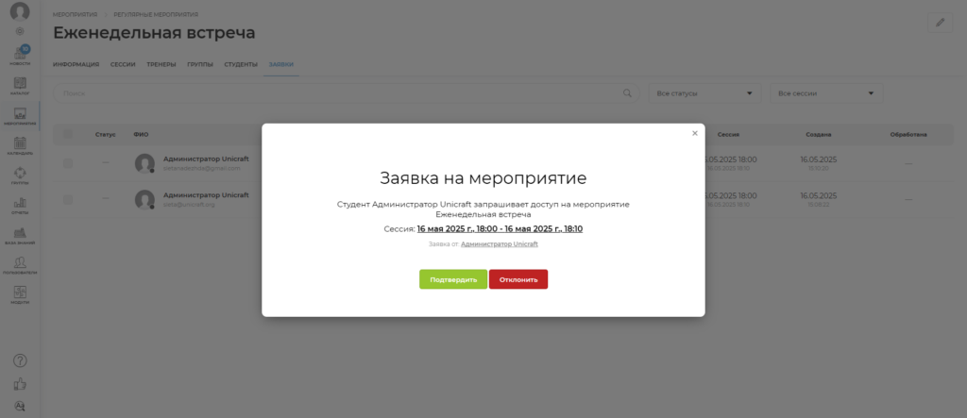This screenshot has width=967, height=418.
Task: Close the Заявка на мероприятие dialog
Action: pos(694,133)
